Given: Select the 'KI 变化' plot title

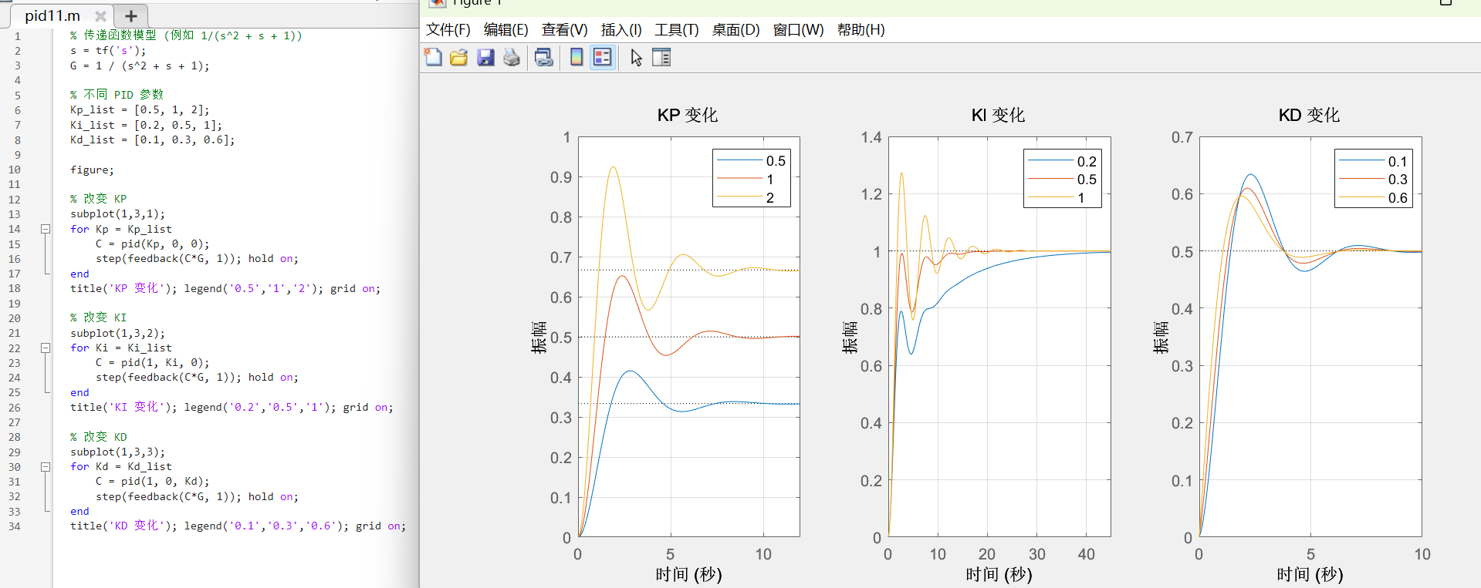Looking at the screenshot, I should pyautogui.click(x=998, y=115).
